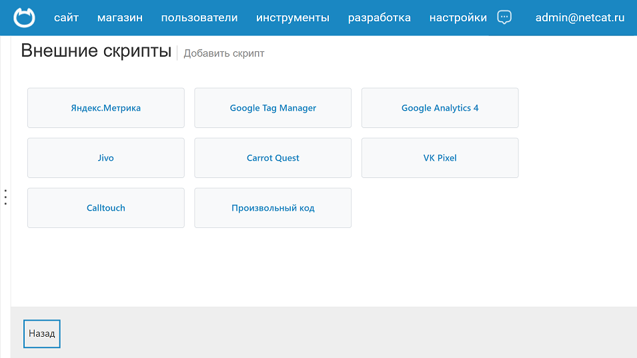Image resolution: width=637 pixels, height=358 pixels.
Task: Open the «пользователи» menu
Action: tap(199, 18)
